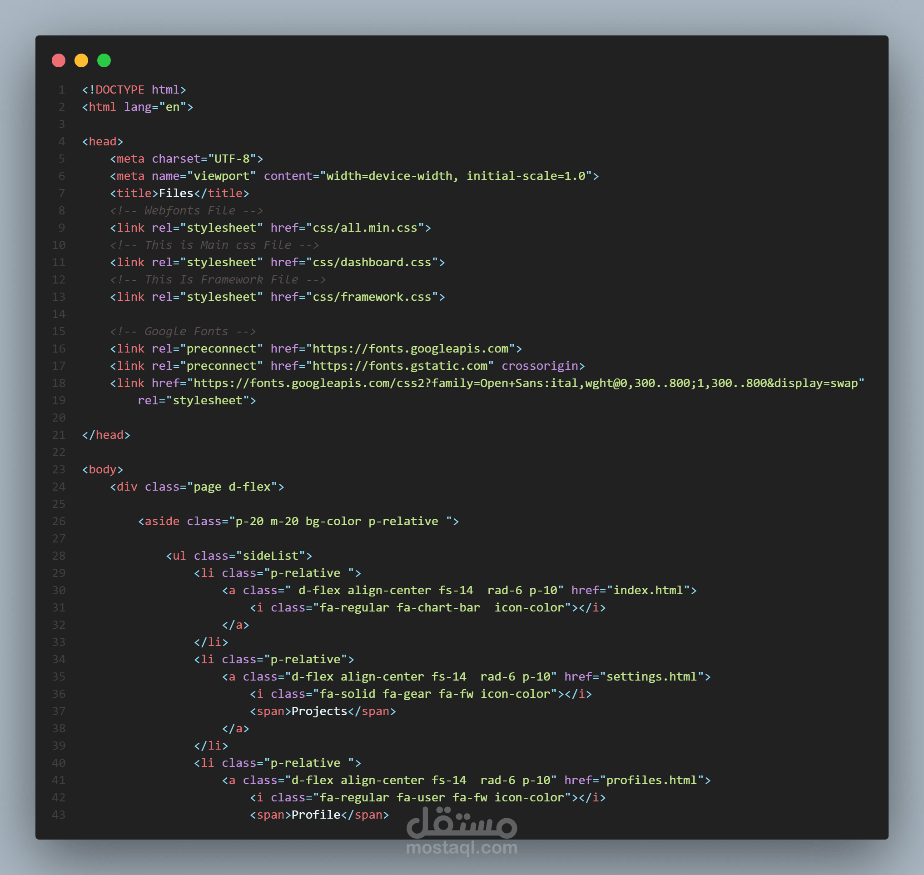Viewport: 924px width, 875px height.
Task: Click the index.html href value
Action: 648,591
